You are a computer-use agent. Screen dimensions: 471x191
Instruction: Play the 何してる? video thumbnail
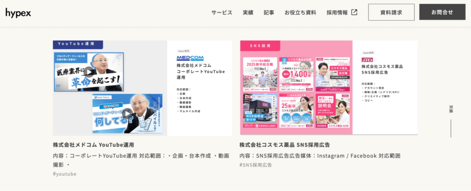(x=127, y=113)
